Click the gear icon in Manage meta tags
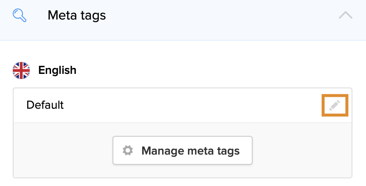Image resolution: width=366 pixels, height=186 pixels. tap(128, 150)
